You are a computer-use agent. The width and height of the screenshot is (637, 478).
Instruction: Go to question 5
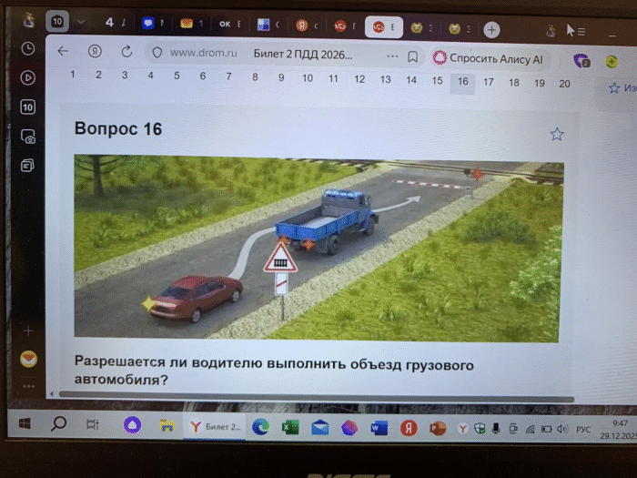pyautogui.click(x=177, y=76)
